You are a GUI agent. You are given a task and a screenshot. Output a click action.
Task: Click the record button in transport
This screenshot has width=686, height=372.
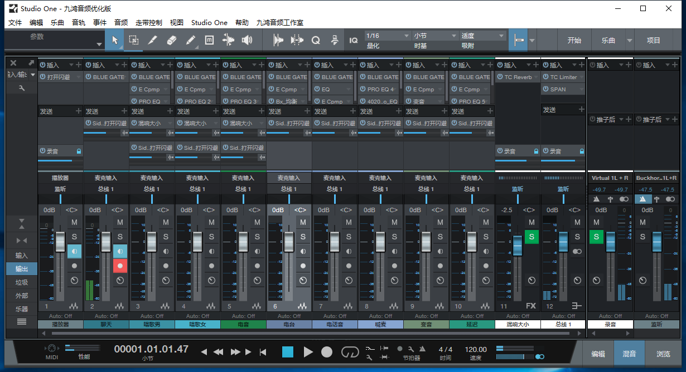[327, 352]
